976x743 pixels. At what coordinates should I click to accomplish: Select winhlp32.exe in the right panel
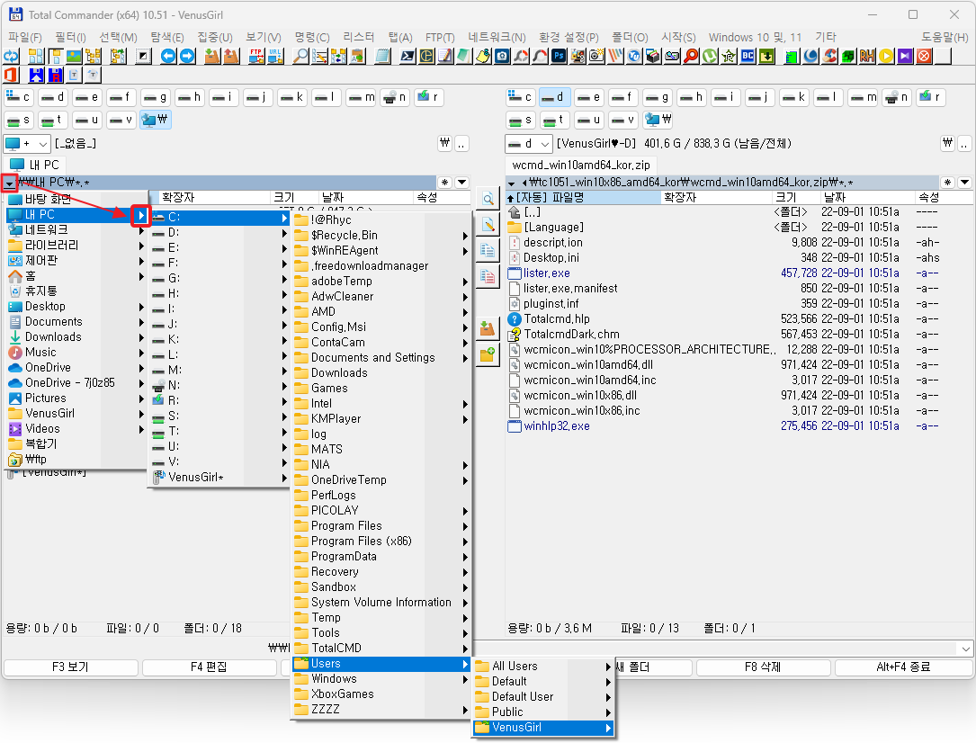[557, 426]
